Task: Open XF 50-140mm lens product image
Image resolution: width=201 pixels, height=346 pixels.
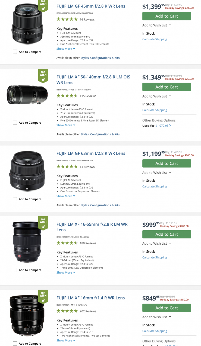Action: (27, 95)
